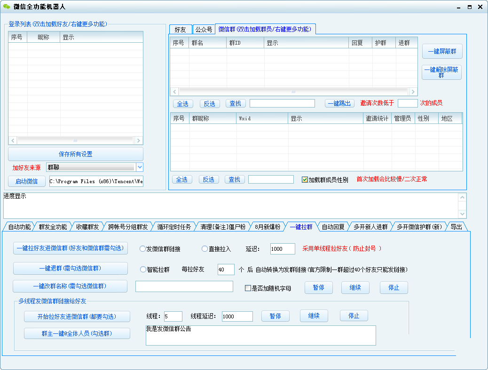Viewport: 488px width, 370px height.
Task: Click the 每拉好友 field showing 40
Action: [x=226, y=270]
